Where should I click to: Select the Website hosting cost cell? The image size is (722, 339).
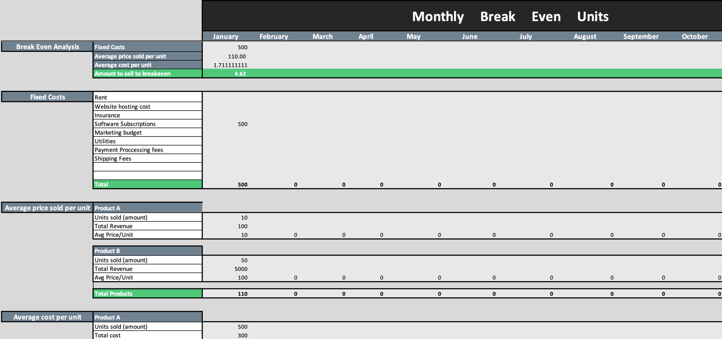click(122, 106)
